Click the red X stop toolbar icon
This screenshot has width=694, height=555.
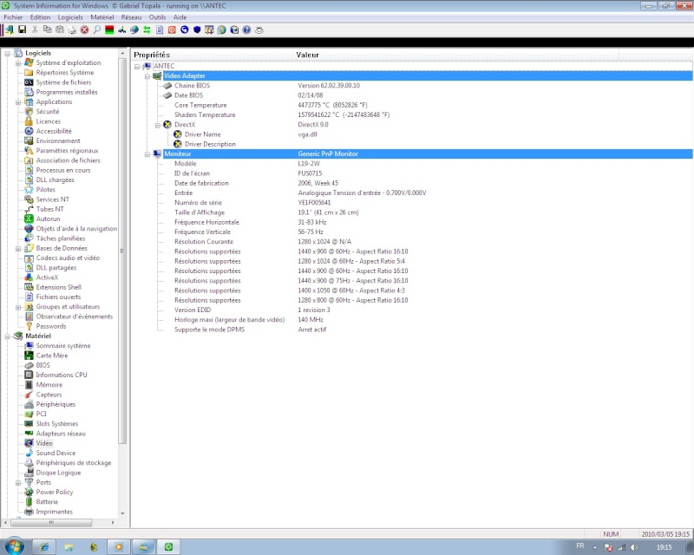[x=84, y=29]
